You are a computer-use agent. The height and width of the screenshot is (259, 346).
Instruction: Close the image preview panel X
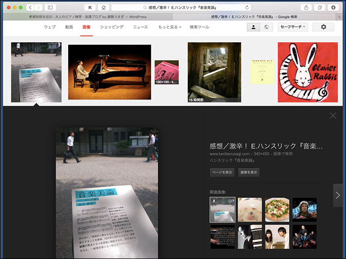coord(333,116)
